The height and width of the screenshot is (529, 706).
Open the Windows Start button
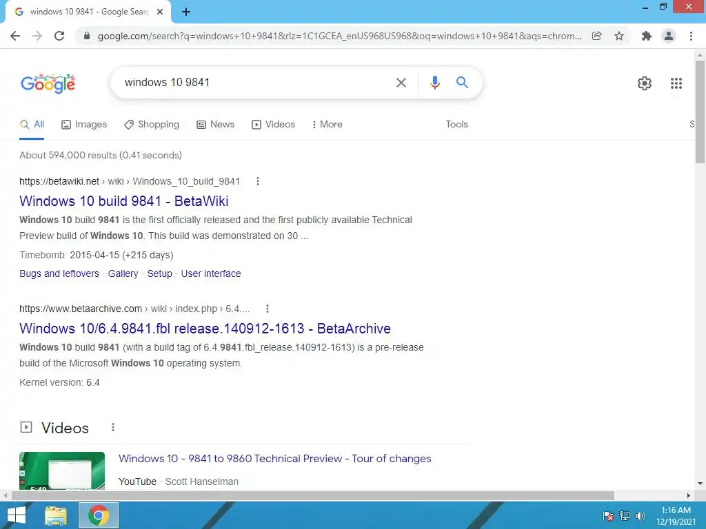tap(17, 515)
